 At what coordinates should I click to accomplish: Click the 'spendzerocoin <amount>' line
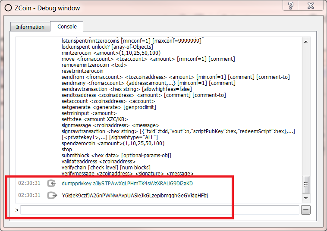pos(113,144)
